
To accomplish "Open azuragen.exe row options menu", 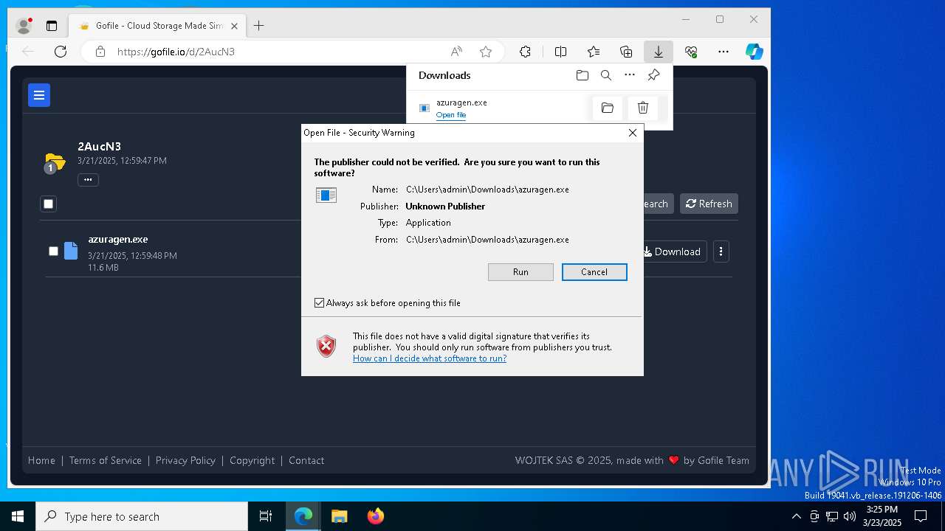I will coord(721,251).
